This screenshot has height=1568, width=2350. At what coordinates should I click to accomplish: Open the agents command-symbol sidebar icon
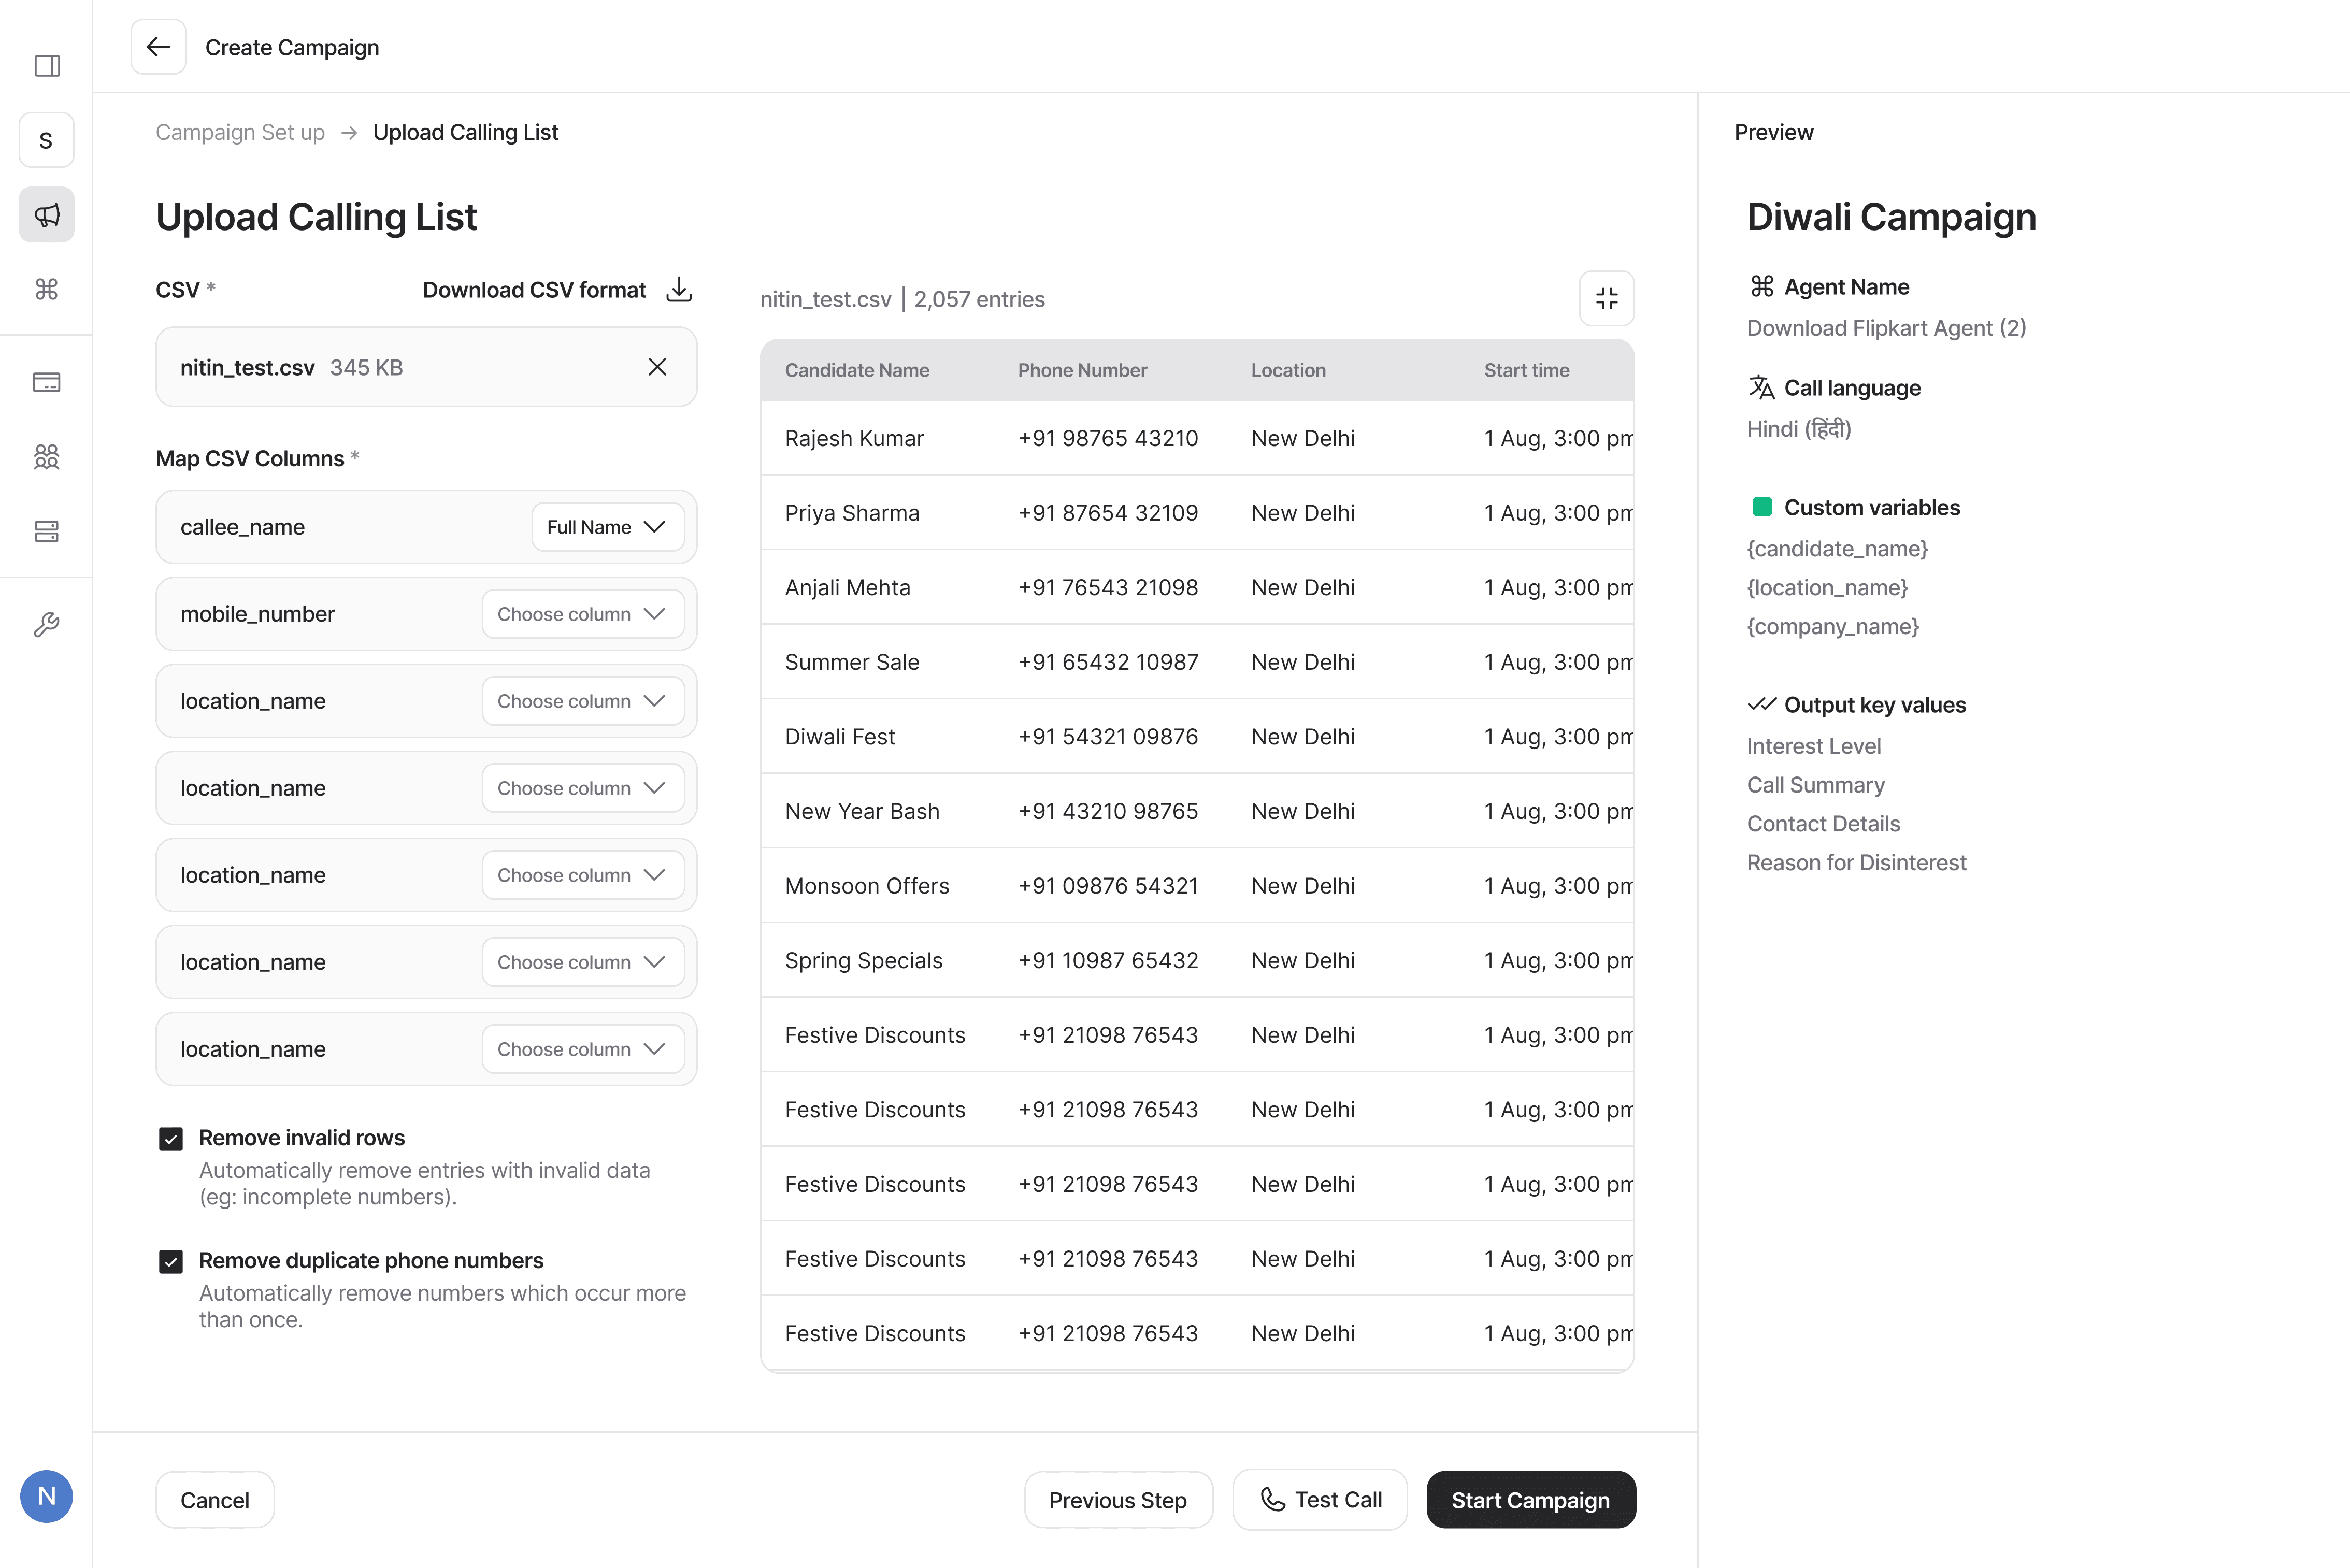(x=47, y=289)
